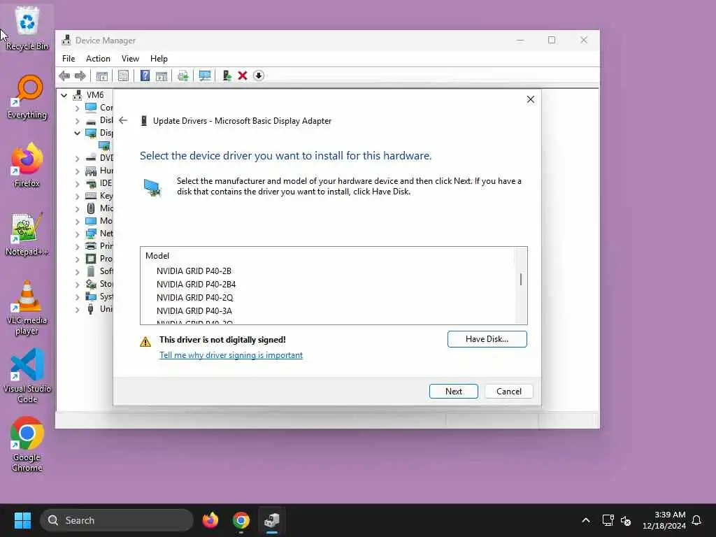
Task: Open Recycle Bin desktop icon
Action: (x=27, y=27)
